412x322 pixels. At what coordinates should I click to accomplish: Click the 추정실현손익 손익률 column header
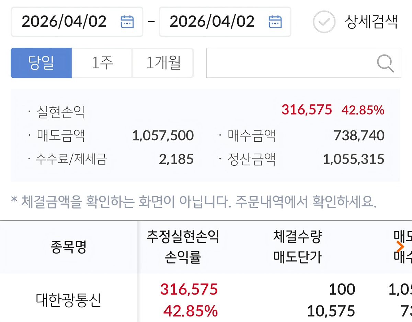point(183,247)
